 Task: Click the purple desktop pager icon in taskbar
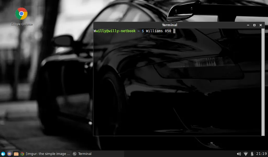click(9, 154)
